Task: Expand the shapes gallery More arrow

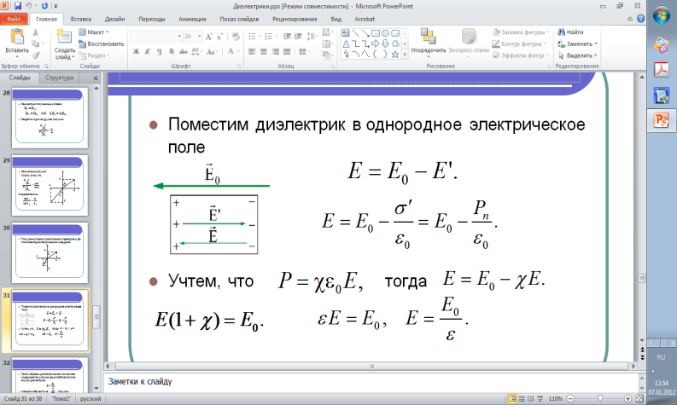Action: click(x=405, y=55)
